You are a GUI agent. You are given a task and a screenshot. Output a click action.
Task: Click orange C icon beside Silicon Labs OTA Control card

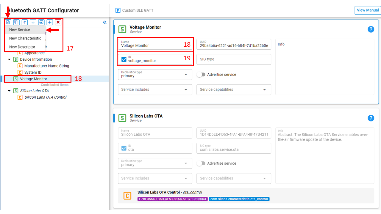click(127, 196)
